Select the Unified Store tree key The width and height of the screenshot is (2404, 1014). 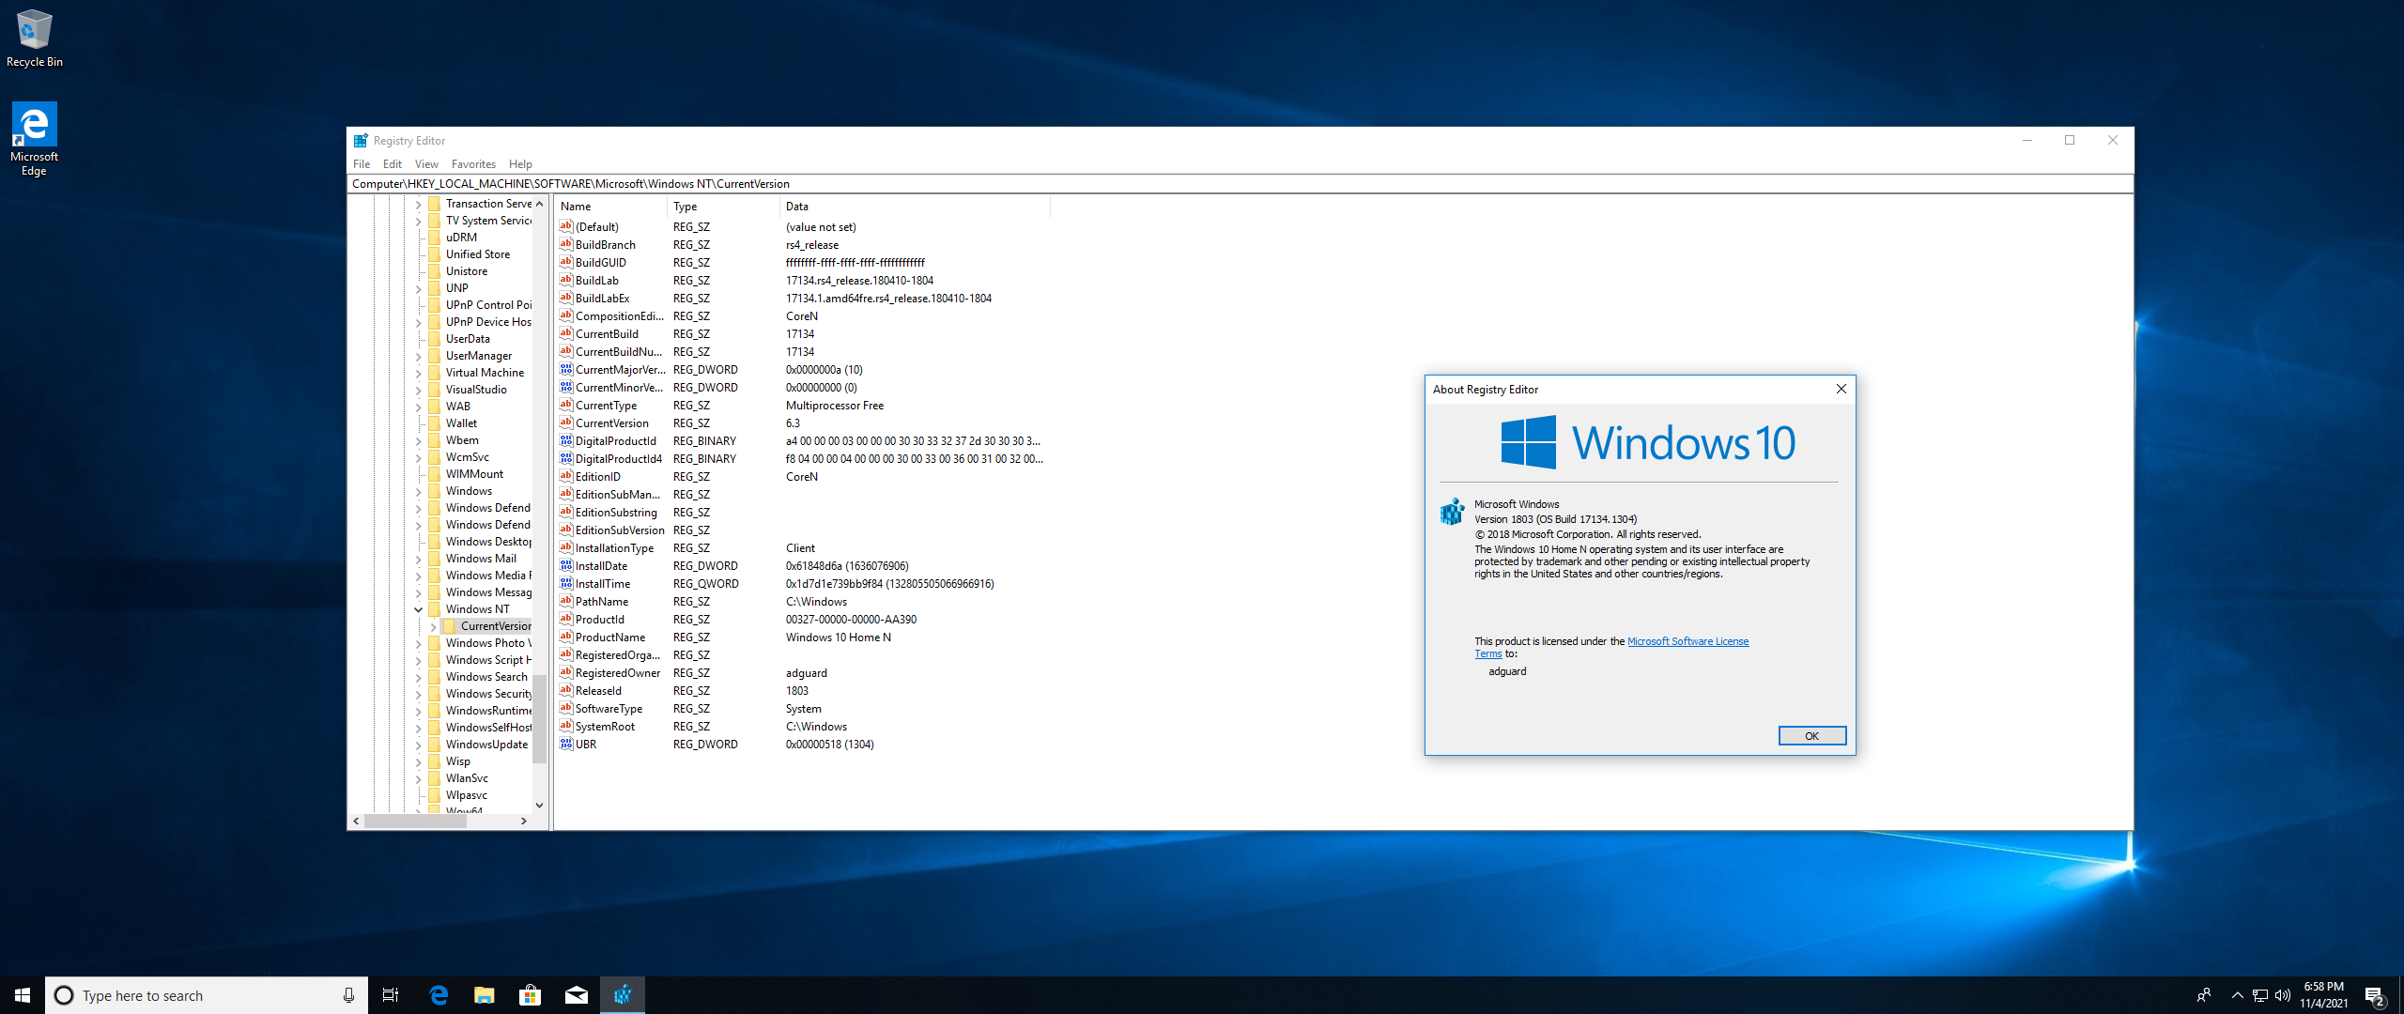click(478, 254)
